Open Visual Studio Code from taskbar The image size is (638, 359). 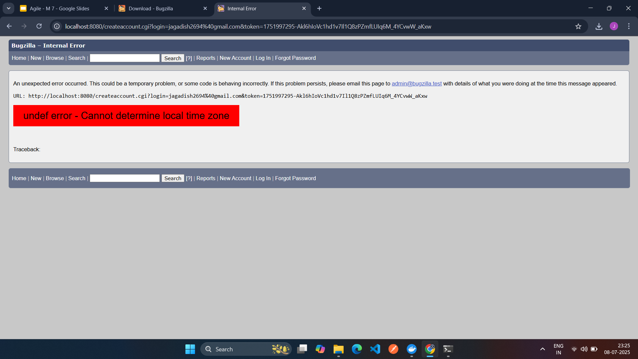coord(375,349)
